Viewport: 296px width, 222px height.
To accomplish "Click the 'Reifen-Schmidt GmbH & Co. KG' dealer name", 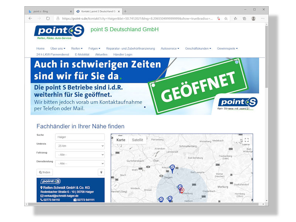I will pos(65,188).
